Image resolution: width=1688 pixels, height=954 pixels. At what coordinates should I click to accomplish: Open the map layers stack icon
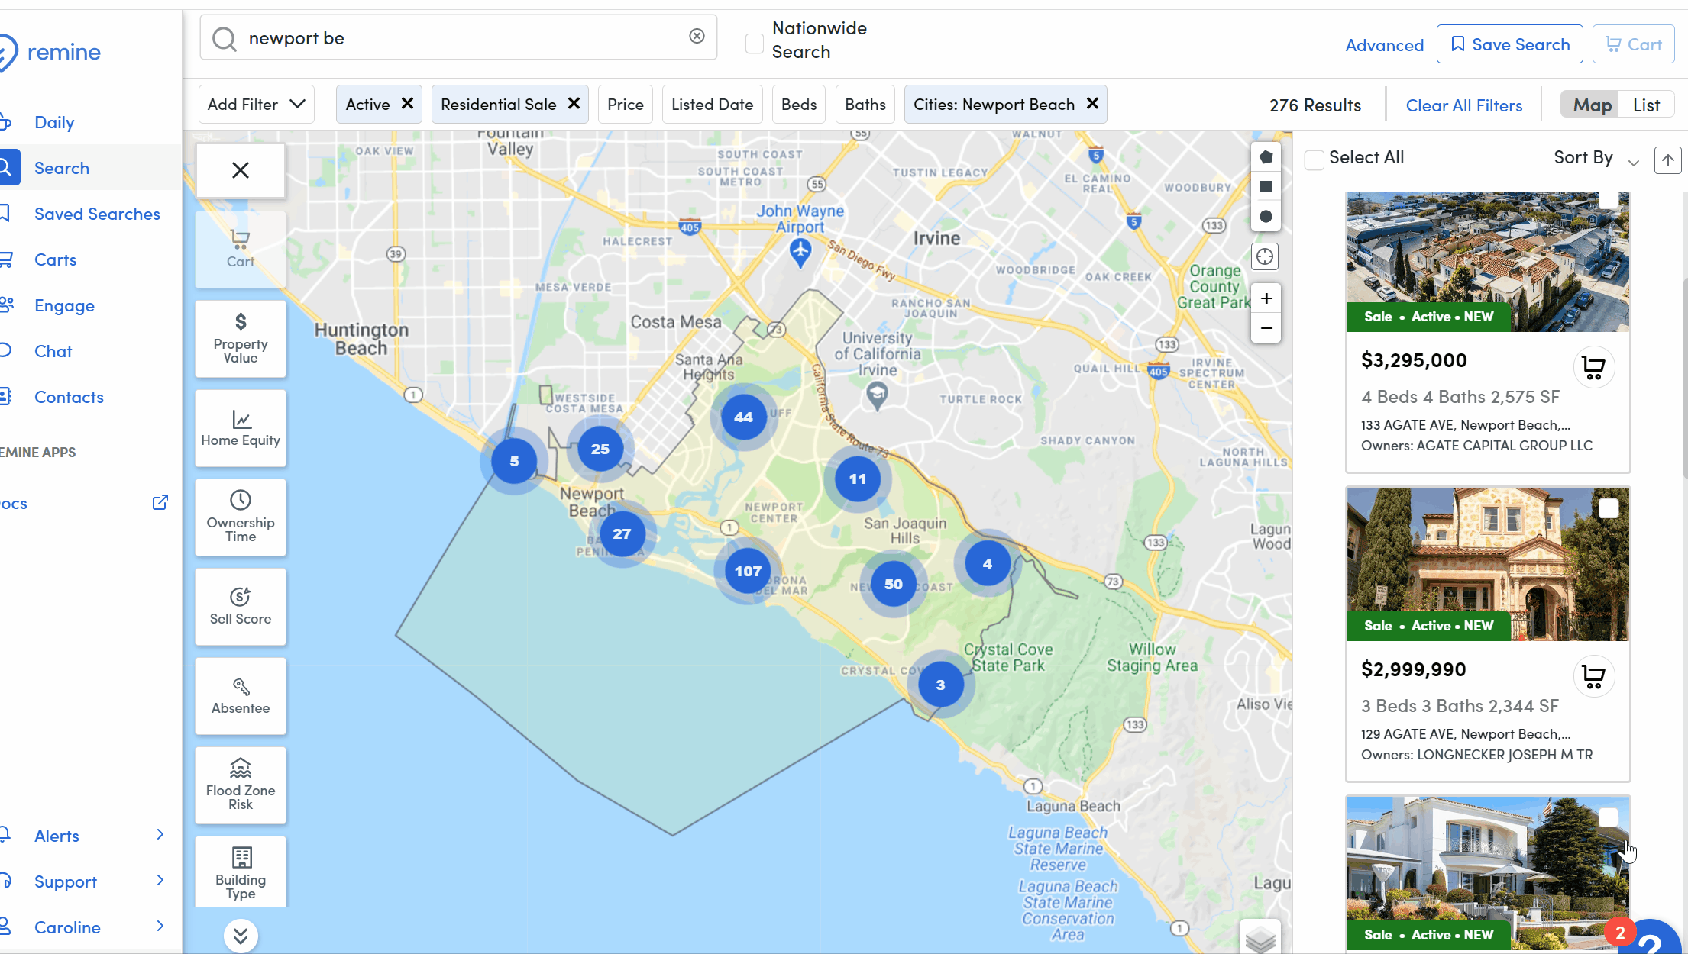[x=1260, y=938]
